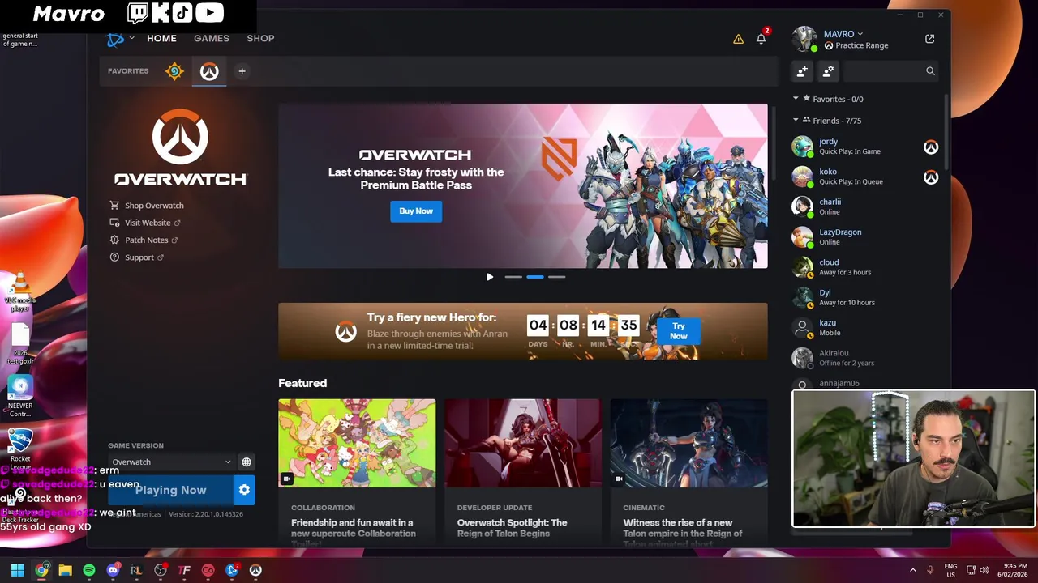Viewport: 1038px width, 583px height.
Task: Select friend LazyDragon
Action: 864,236
